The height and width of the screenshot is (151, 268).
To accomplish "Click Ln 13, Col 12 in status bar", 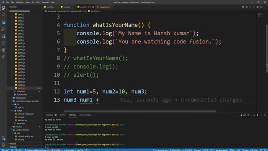I will coord(187,150).
